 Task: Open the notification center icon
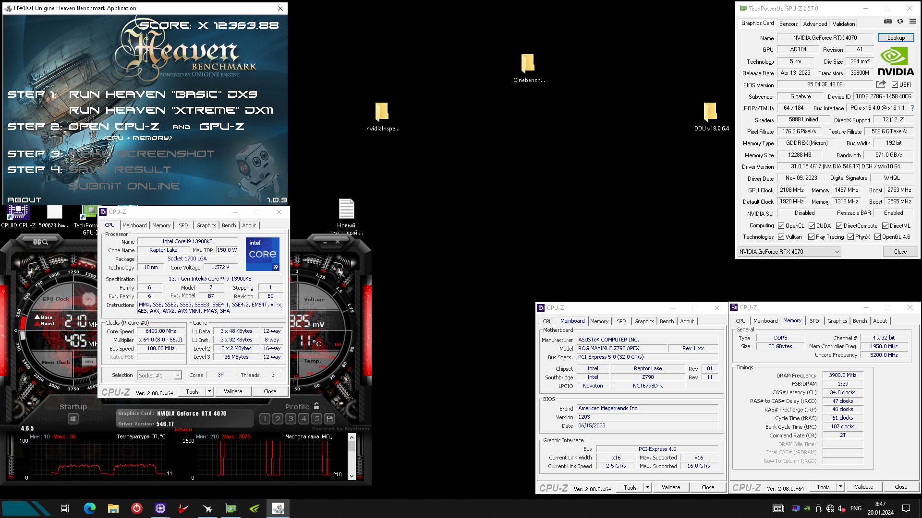pos(906,508)
